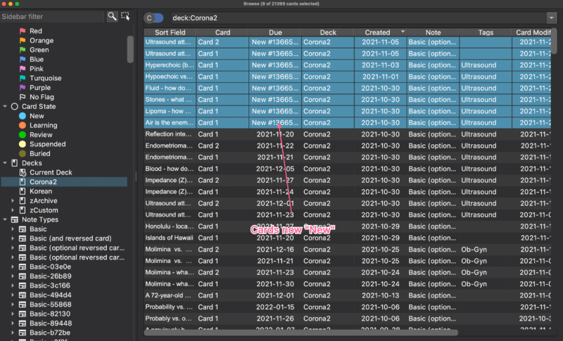Select the Basic-89448 note type

pos(51,323)
